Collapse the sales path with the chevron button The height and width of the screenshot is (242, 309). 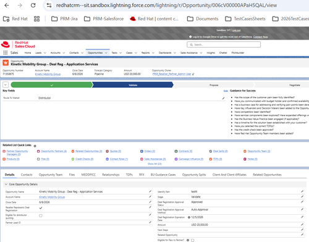(x=6, y=85)
